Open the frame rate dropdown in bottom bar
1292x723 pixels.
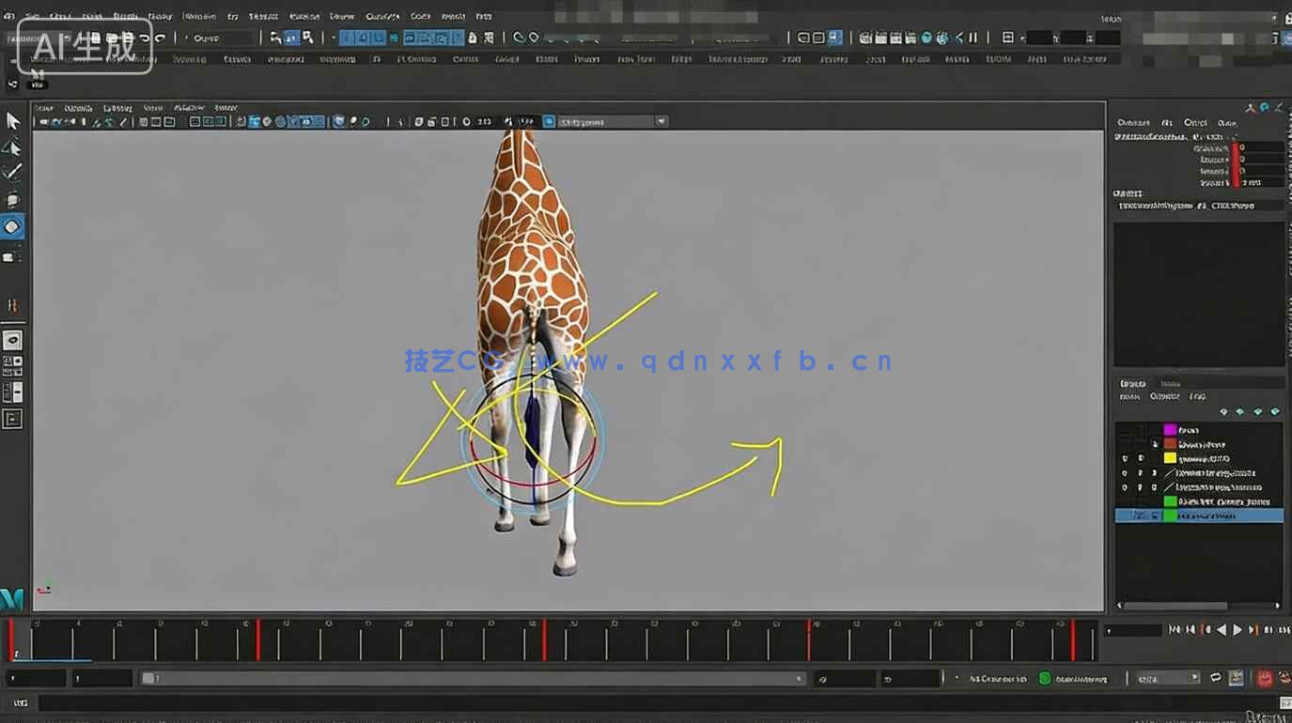[x=1167, y=678]
